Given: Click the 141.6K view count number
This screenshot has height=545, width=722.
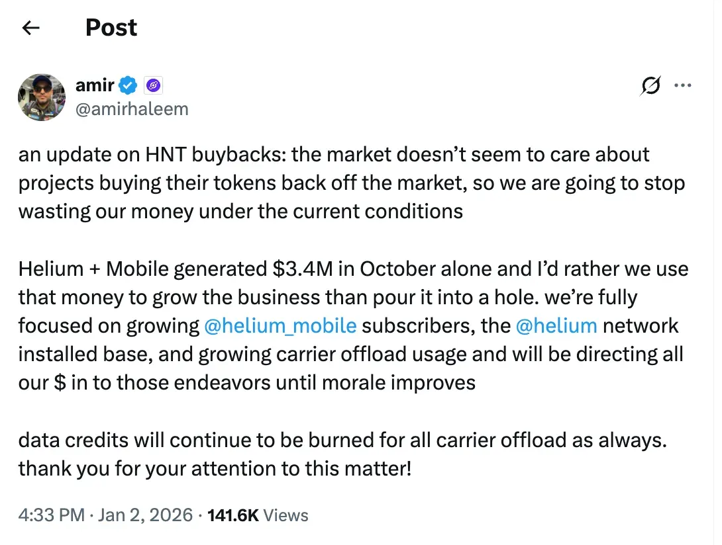Looking at the screenshot, I should 233,515.
